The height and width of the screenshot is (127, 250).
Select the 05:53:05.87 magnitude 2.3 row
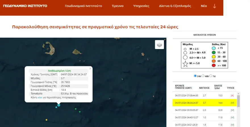(x=205, y=110)
